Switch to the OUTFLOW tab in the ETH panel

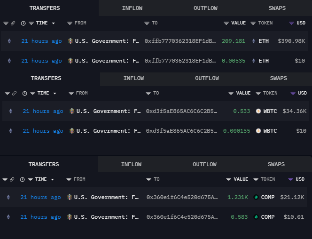pyautogui.click(x=205, y=8)
